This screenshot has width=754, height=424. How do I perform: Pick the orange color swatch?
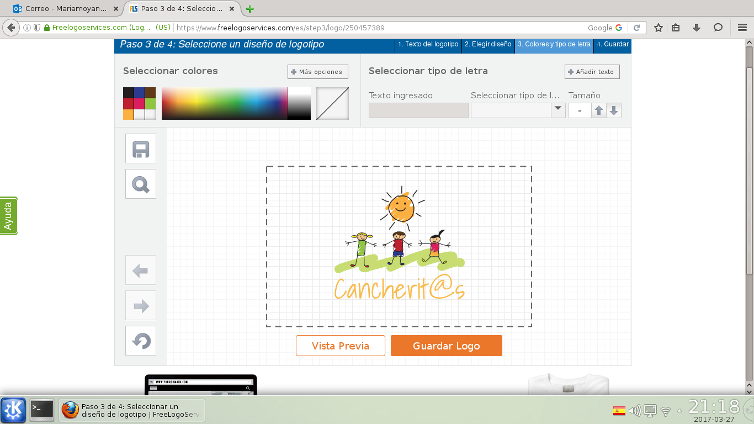129,114
